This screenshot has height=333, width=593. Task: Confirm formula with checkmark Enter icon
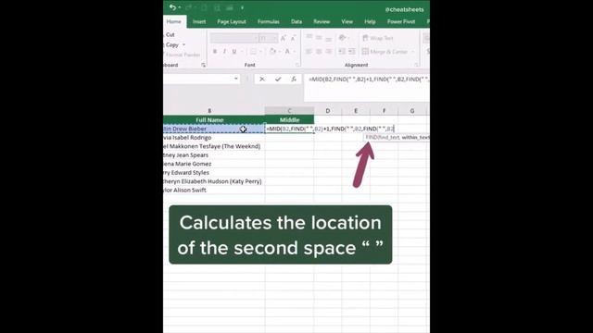(278, 79)
